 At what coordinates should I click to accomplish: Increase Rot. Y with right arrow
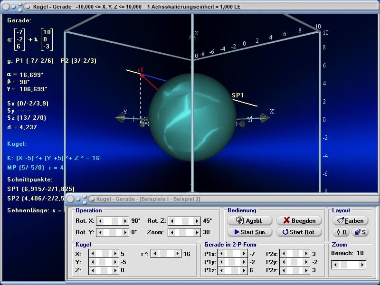[x=125, y=232]
